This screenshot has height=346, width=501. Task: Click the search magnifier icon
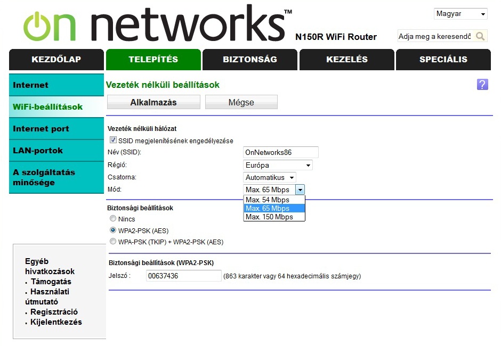[x=480, y=36]
